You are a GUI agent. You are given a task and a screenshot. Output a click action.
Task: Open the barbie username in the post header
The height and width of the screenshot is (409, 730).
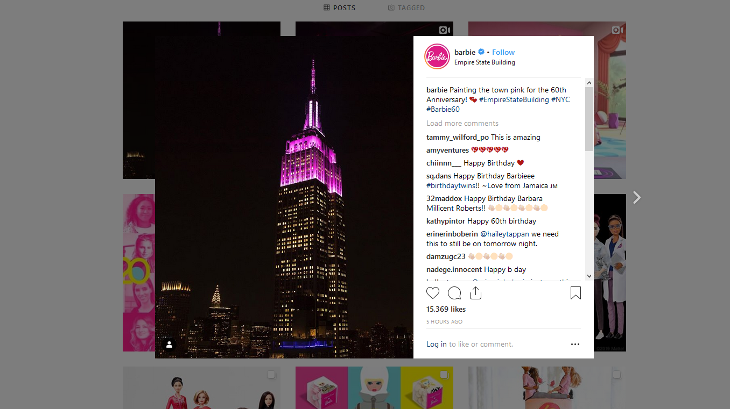click(465, 52)
